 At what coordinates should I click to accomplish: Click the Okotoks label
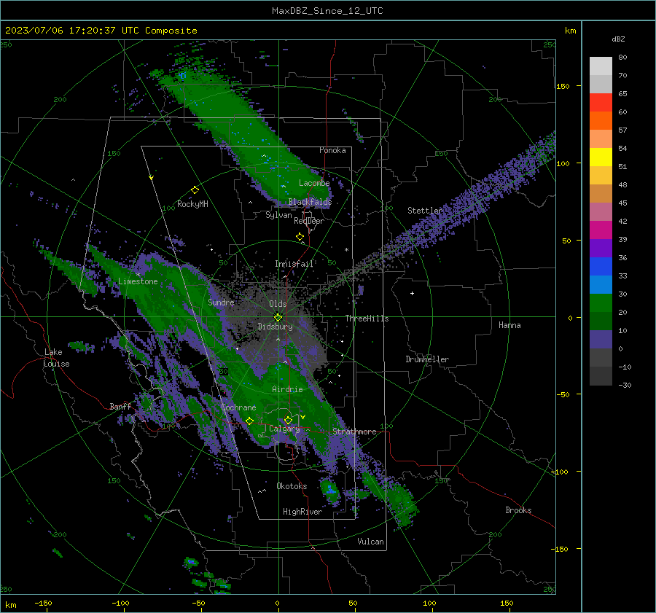pos(292,486)
